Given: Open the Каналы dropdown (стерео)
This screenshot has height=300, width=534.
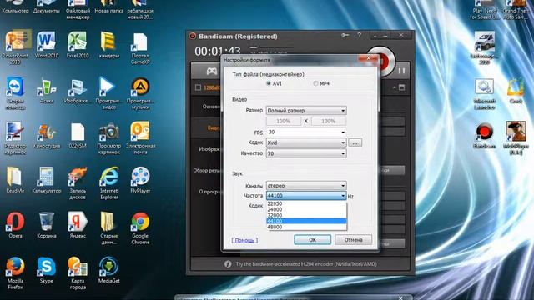Looking at the screenshot, I should point(306,186).
